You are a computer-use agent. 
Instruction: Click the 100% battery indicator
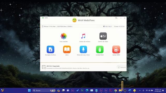[45, 18]
